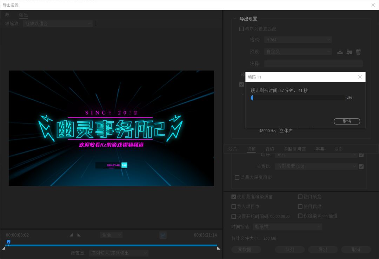Toggle the 长宽比 match source checkbox

click(361, 166)
